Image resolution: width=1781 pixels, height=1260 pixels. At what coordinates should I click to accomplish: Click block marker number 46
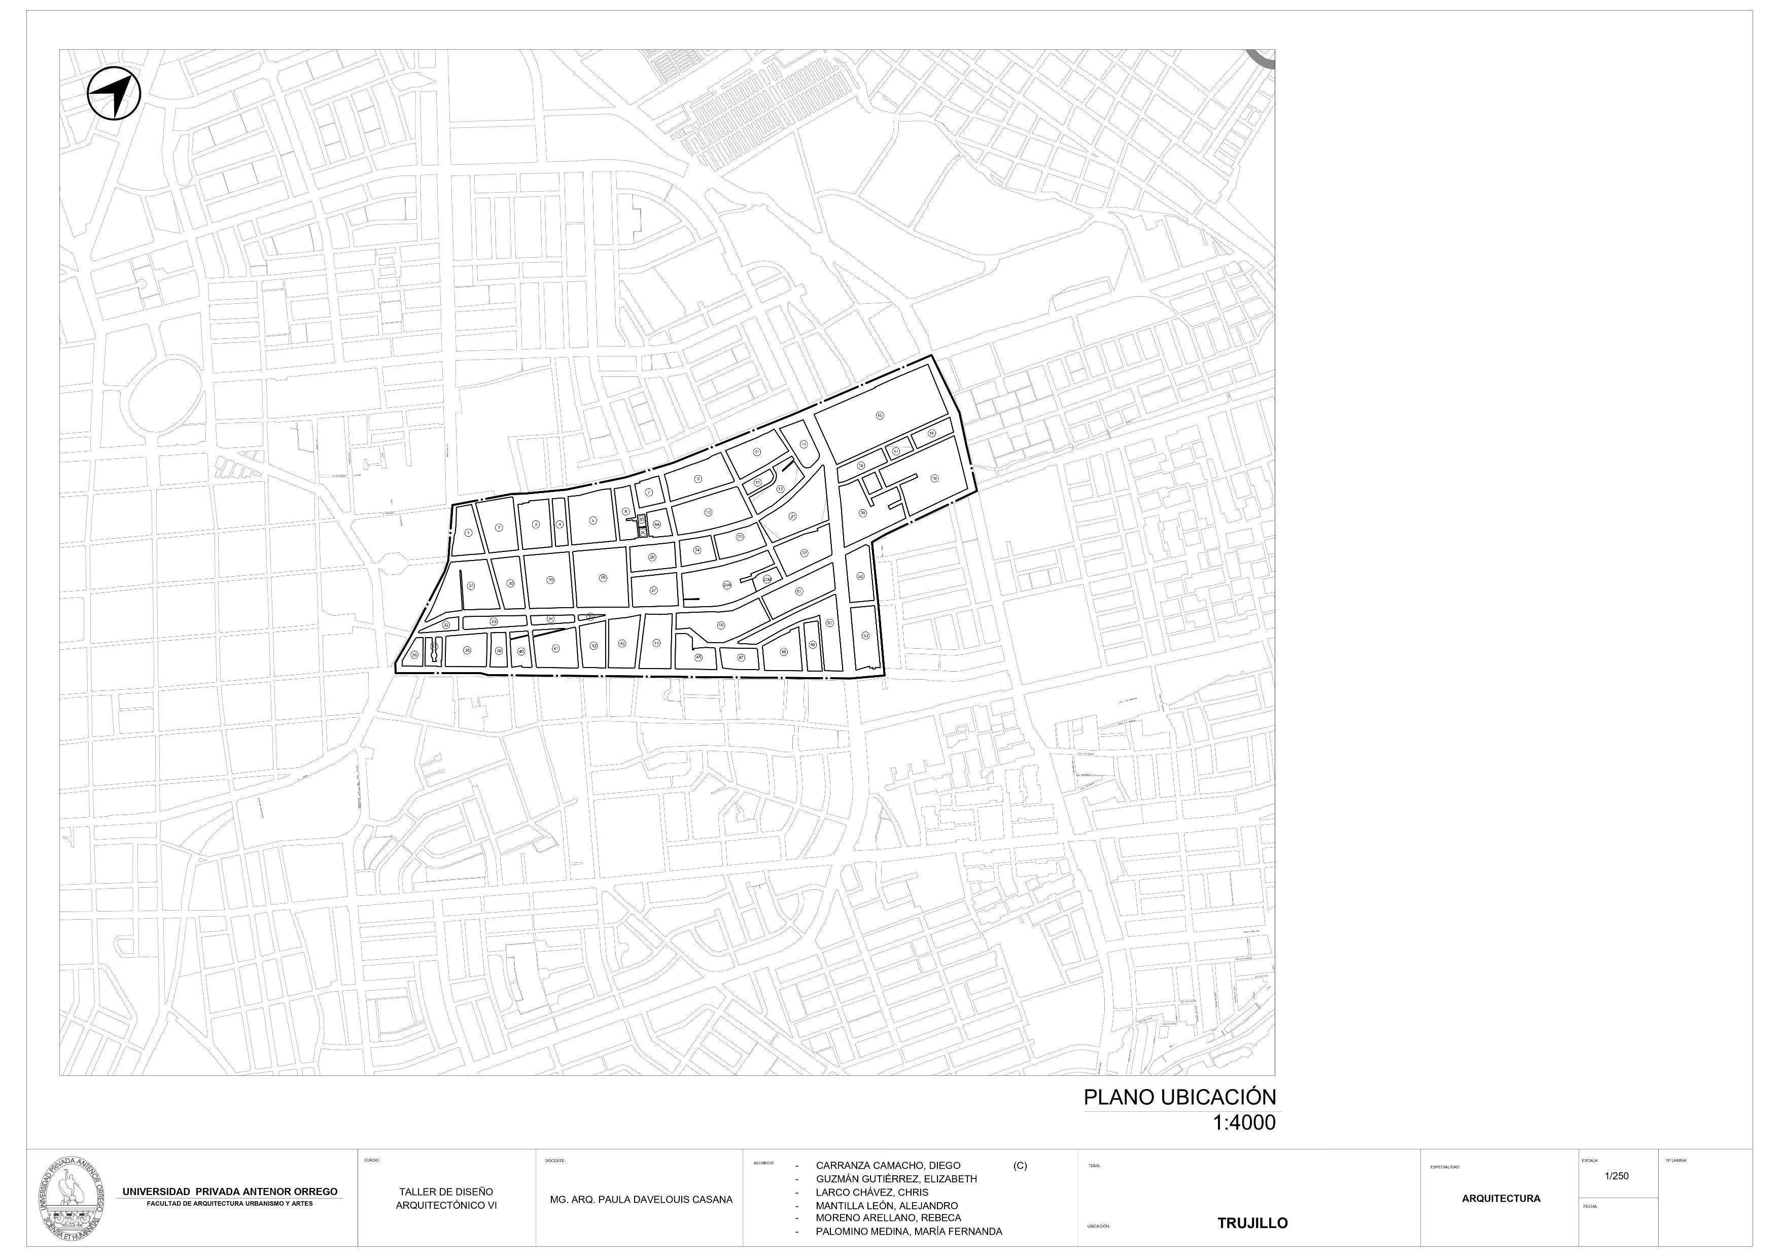coord(721,624)
